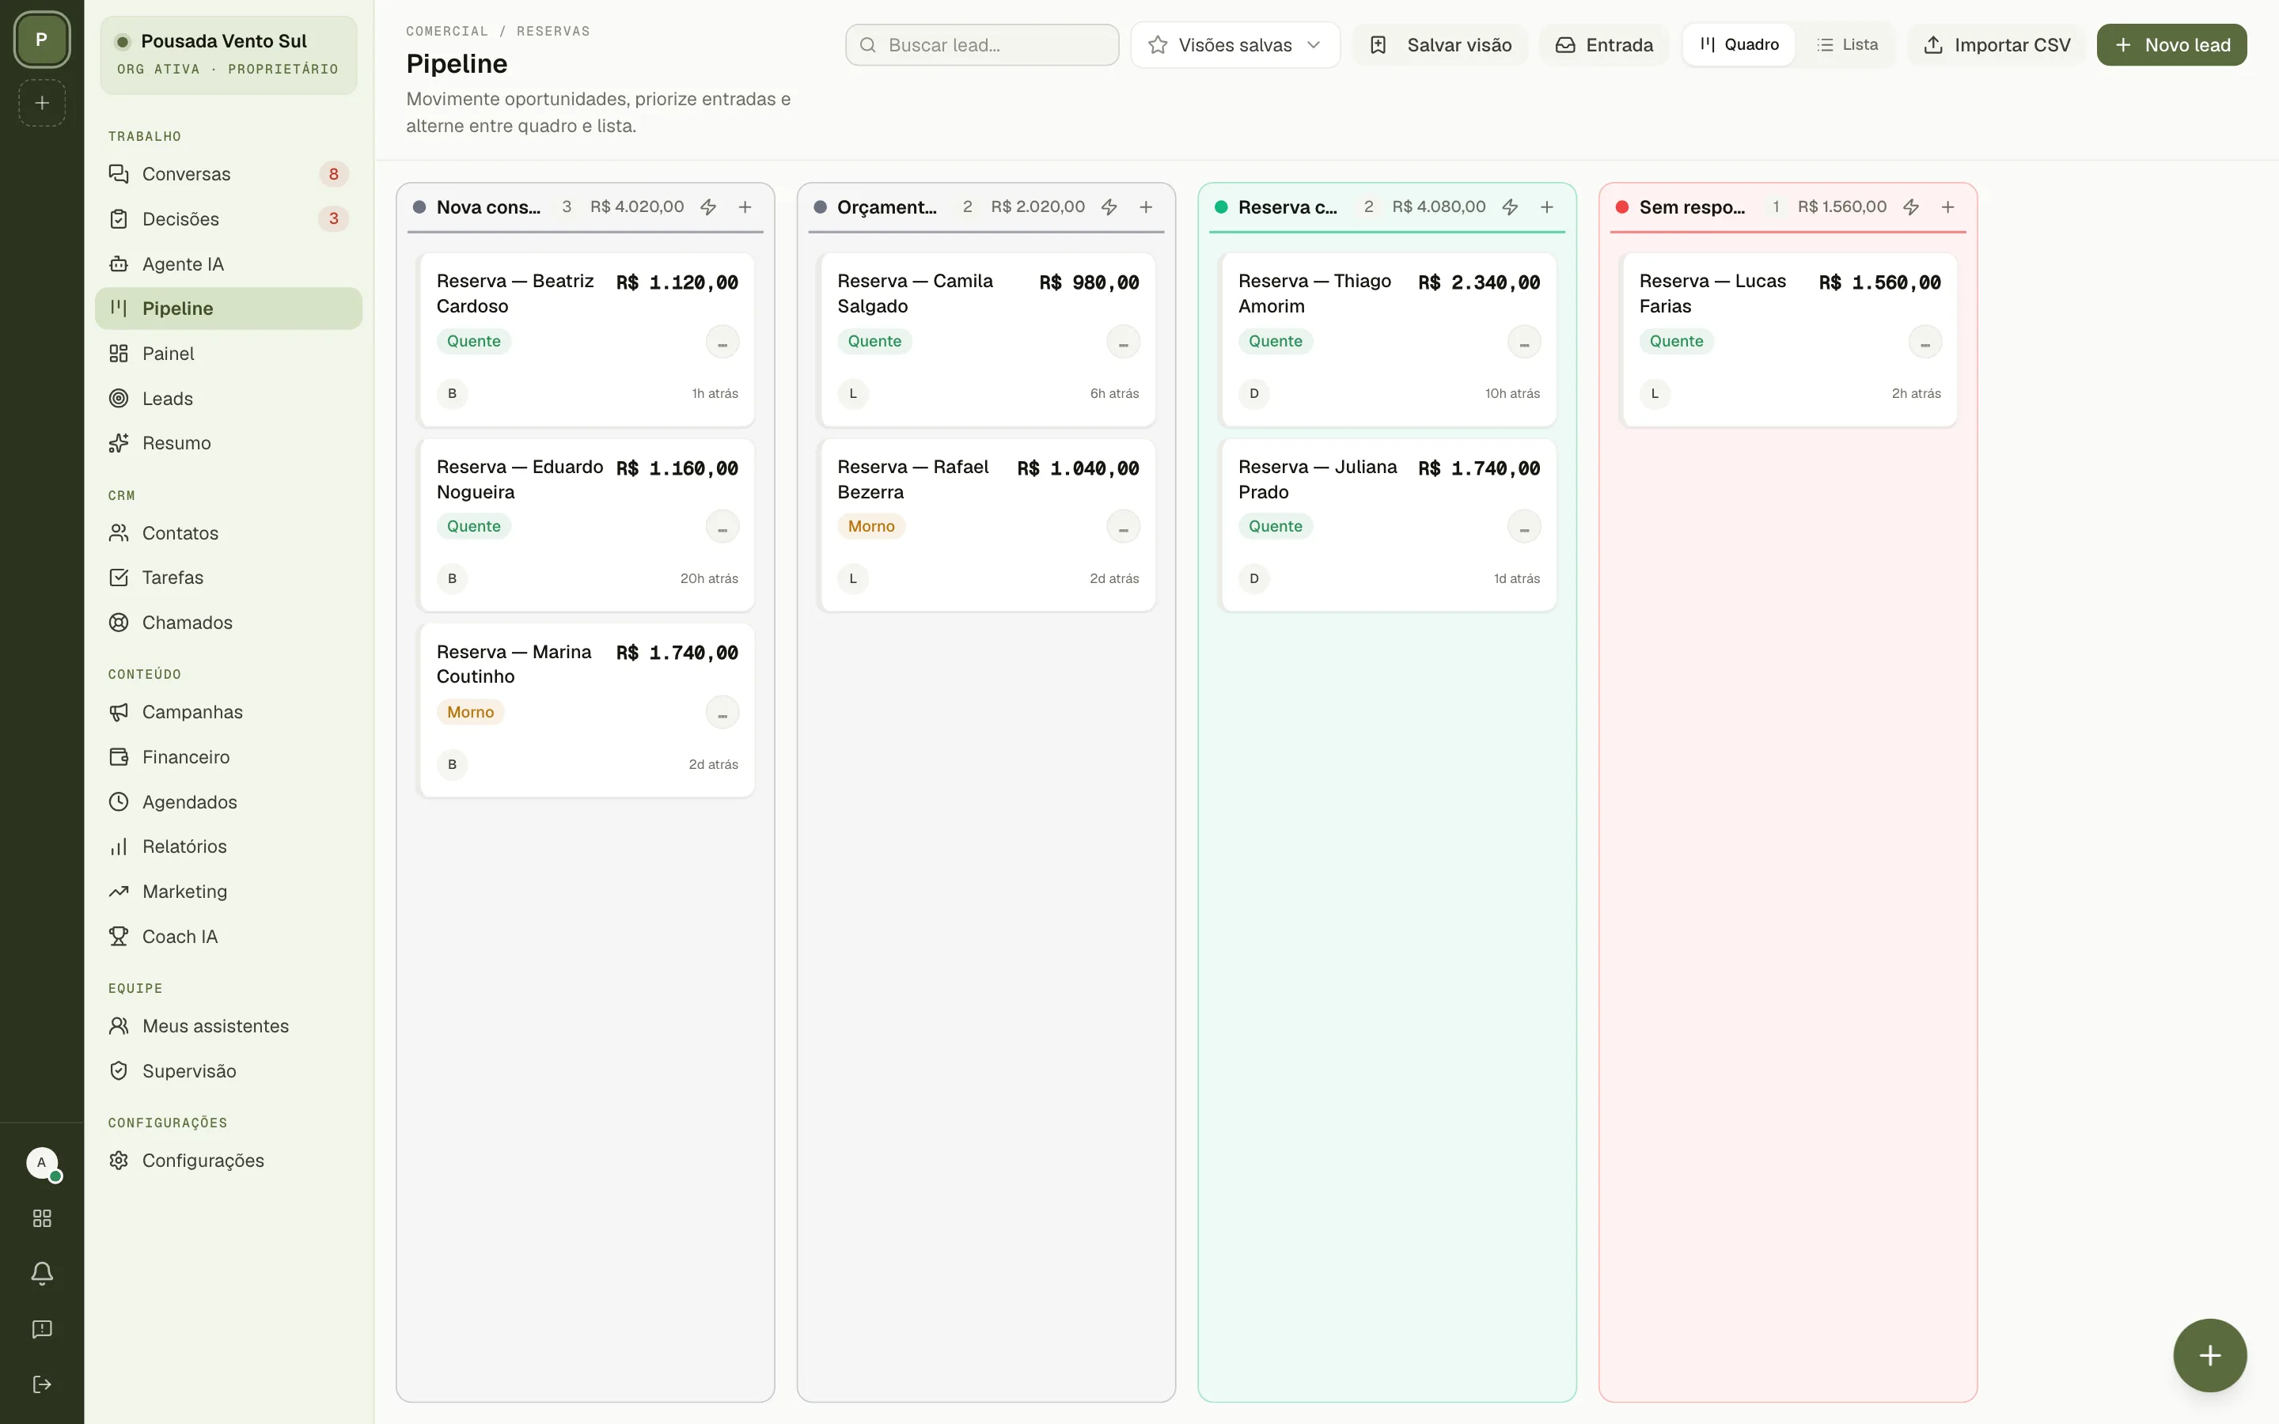The width and height of the screenshot is (2279, 1424).
Task: Open the apps grid icon in left rail
Action: click(41, 1218)
